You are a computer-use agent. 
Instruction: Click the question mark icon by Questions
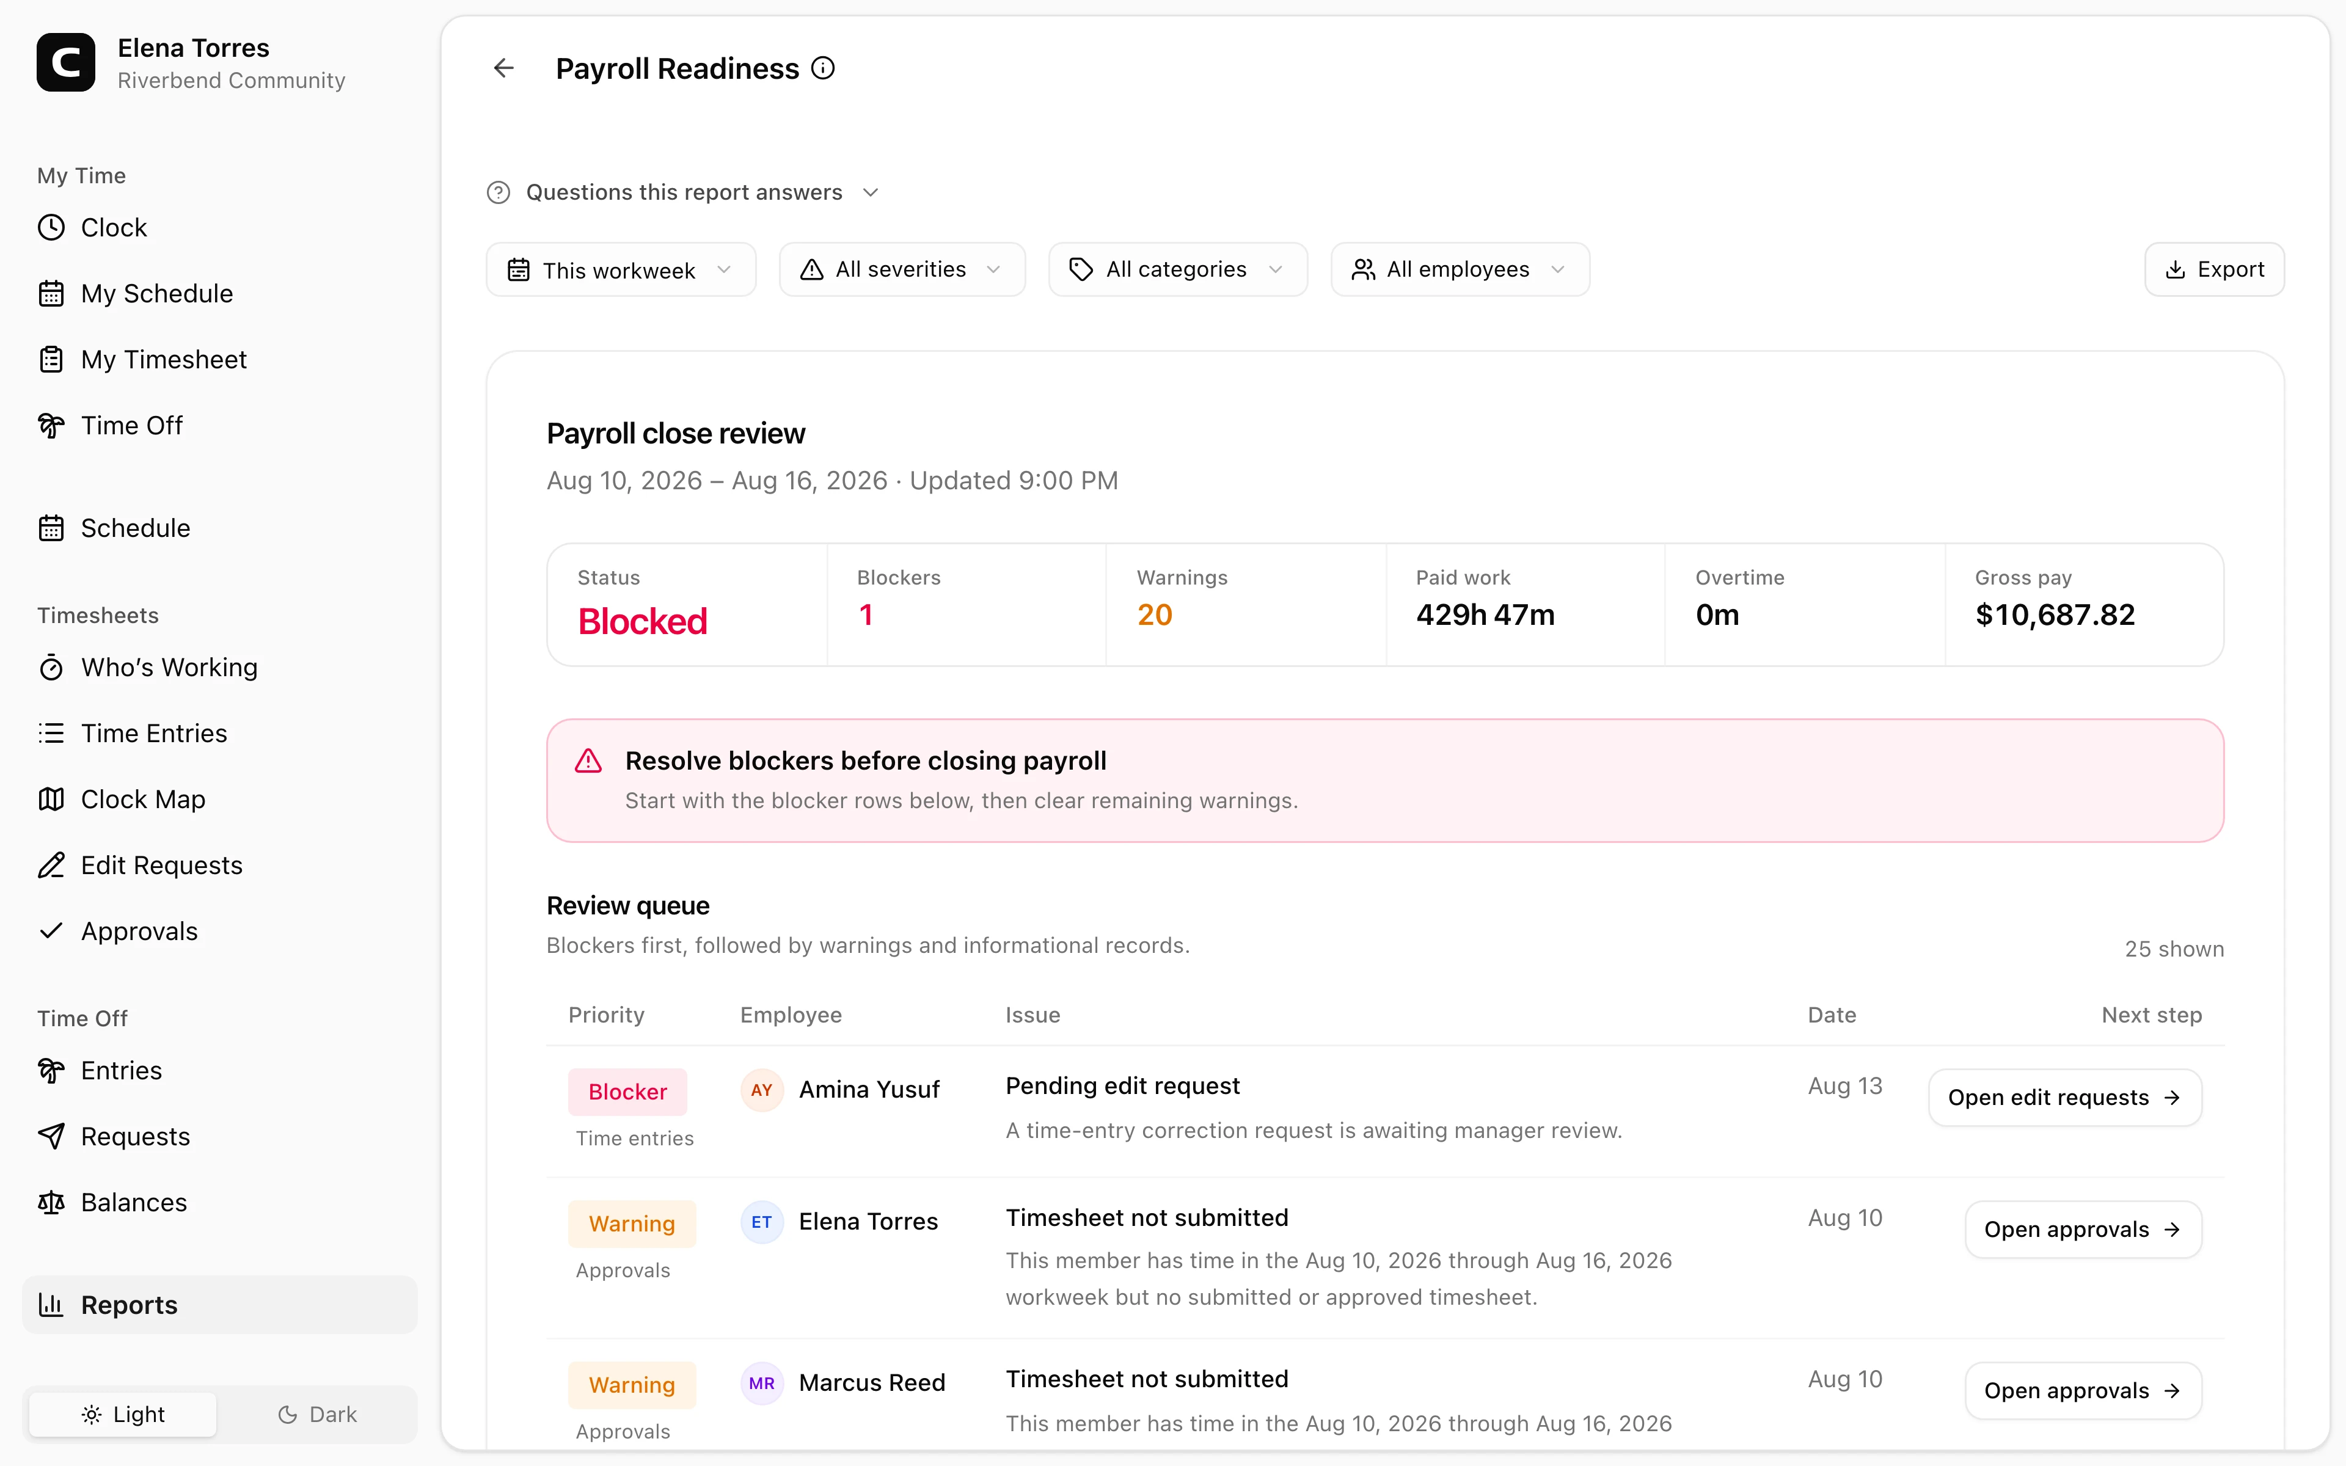pos(499,193)
